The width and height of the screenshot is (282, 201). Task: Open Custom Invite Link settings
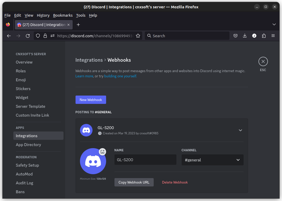32,115
